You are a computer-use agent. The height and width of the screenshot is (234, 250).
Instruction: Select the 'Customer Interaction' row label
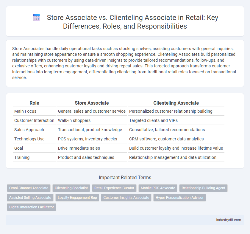34,120
